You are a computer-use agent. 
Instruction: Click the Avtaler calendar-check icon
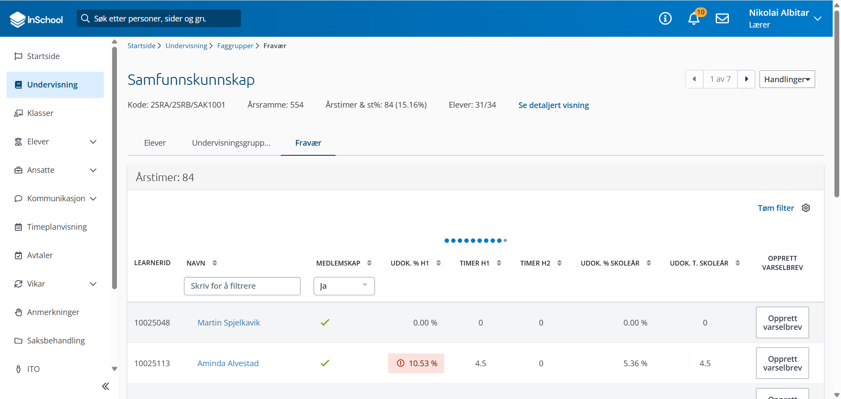[x=18, y=255]
